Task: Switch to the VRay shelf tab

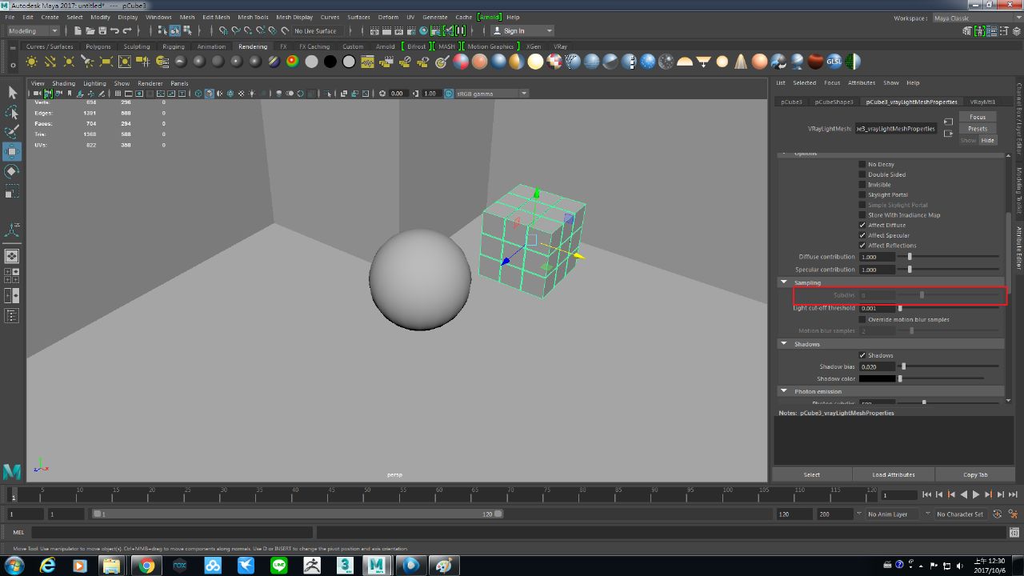Action: point(560,46)
